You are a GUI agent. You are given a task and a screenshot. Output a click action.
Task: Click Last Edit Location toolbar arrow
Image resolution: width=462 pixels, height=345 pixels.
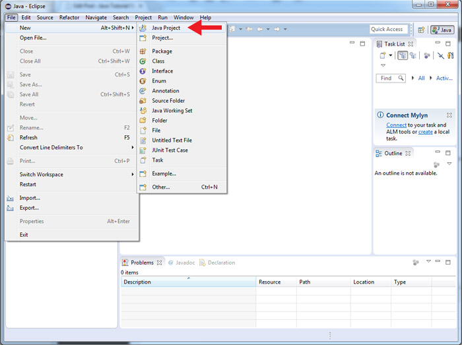pyautogui.click(x=249, y=29)
